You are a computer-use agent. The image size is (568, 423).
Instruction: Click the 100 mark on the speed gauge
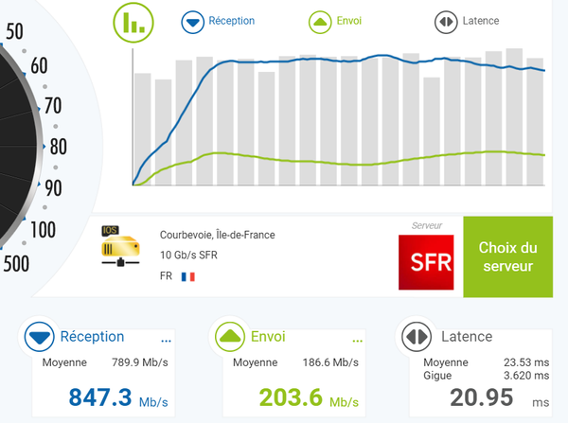(x=44, y=230)
